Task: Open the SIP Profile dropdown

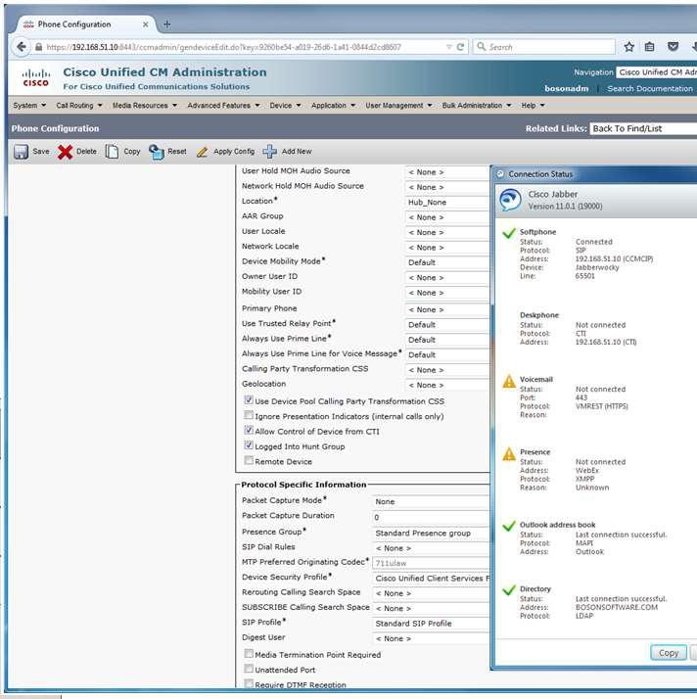Action: point(431,624)
